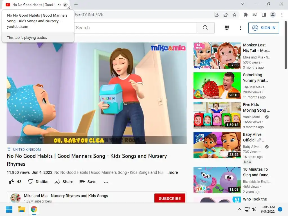The image size is (288, 216).
Task: Click the YouTube search magnifier button
Action: tap(206, 28)
